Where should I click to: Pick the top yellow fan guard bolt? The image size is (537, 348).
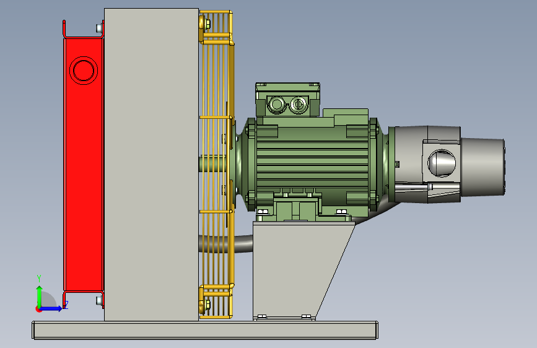tap(207, 24)
